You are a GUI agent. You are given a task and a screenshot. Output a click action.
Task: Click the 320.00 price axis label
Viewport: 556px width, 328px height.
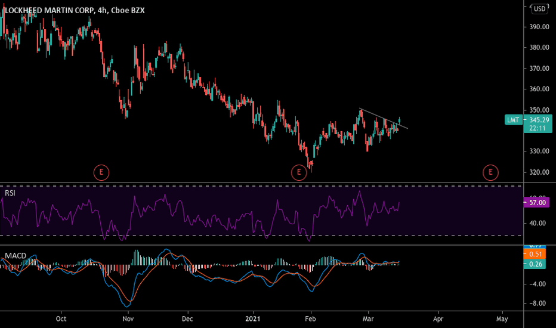coord(539,172)
